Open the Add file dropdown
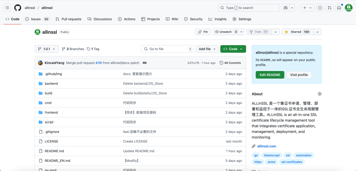 click(207, 49)
